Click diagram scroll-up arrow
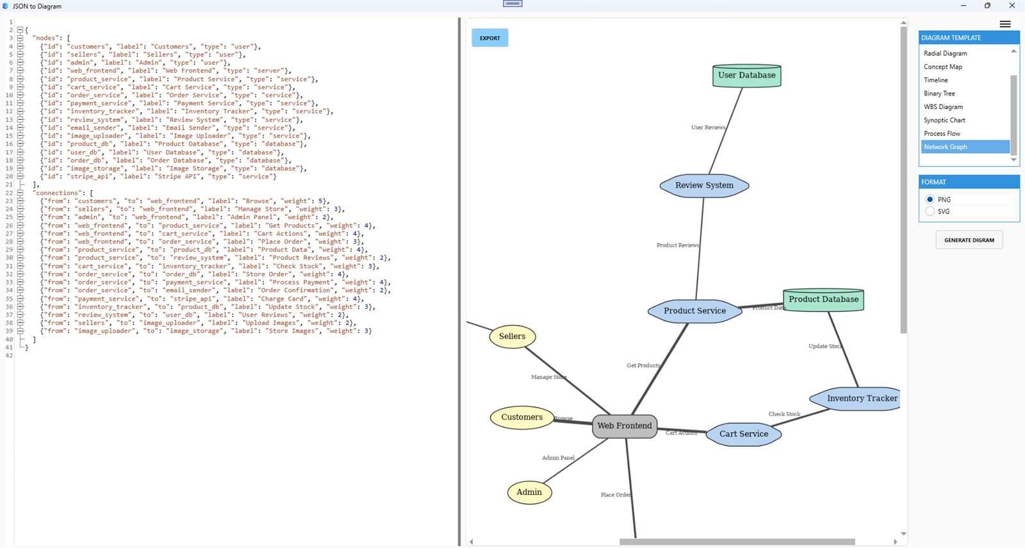This screenshot has width=1025, height=548. [903, 22]
